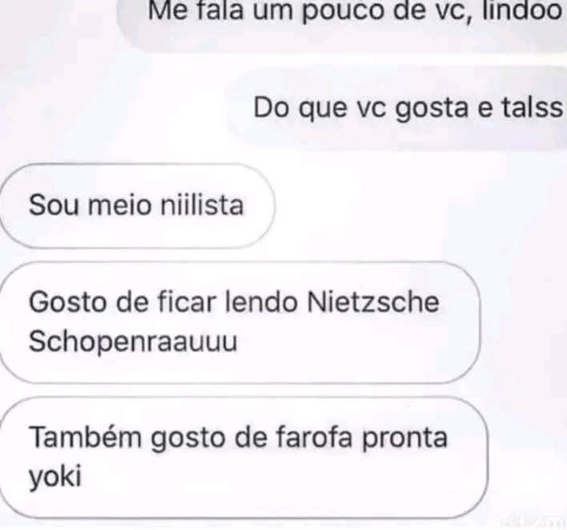Click the word 'talss' in the sent message
The image size is (567, 530).
click(532, 108)
